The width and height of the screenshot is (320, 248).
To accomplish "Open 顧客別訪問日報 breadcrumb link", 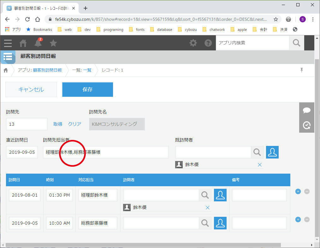I will (47, 70).
